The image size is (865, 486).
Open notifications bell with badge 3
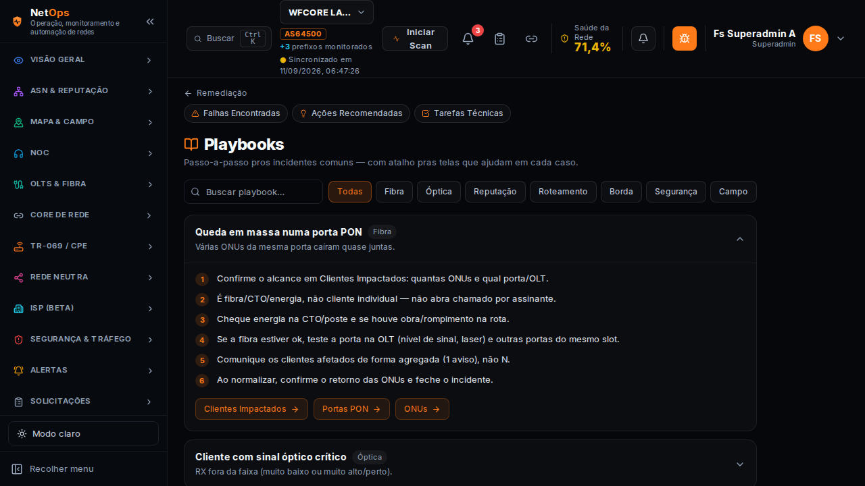tap(468, 38)
